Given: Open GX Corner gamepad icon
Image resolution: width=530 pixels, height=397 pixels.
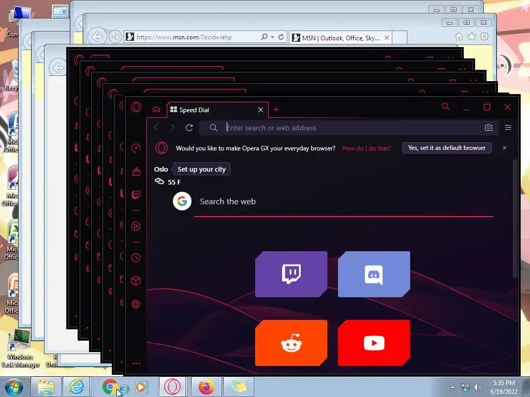Looking at the screenshot, I should 156,110.
